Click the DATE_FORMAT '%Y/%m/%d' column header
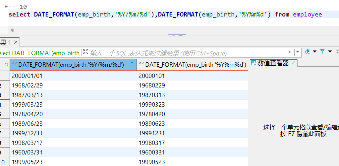339x166 pixels. pyautogui.click(x=71, y=65)
